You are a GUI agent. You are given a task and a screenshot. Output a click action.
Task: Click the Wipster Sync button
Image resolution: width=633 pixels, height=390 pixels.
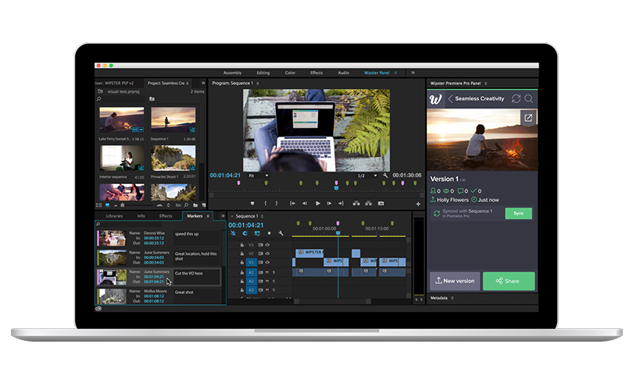[x=518, y=214]
